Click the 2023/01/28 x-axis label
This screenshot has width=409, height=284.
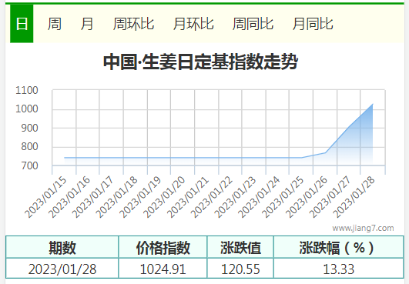354,198
